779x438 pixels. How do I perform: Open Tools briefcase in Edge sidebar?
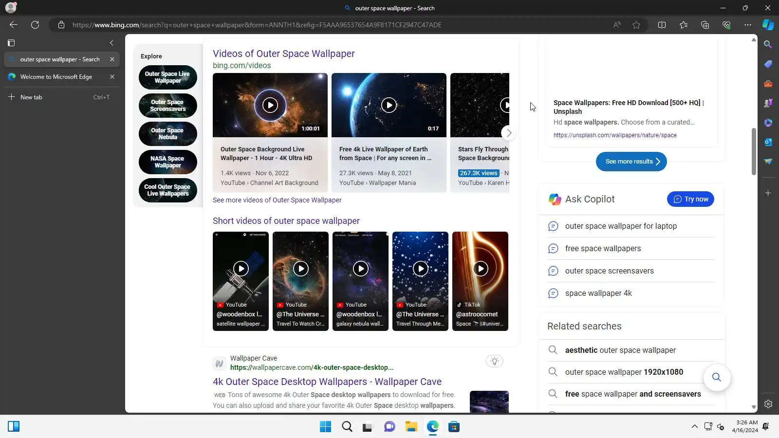click(x=768, y=84)
